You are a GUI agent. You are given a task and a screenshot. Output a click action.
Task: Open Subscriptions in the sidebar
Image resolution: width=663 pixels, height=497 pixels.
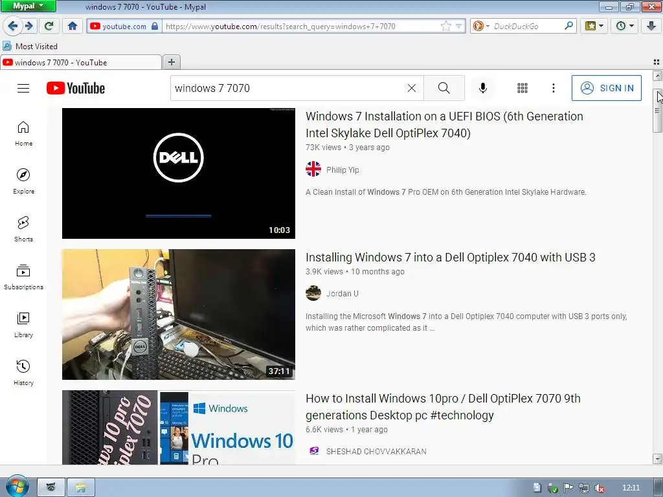click(x=23, y=277)
